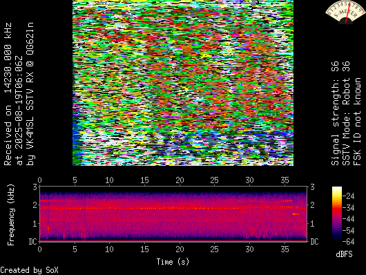Click the right 'DC' frequency axis label
Image resolution: width=366 pixels, height=275 pixels.
[x=314, y=241]
